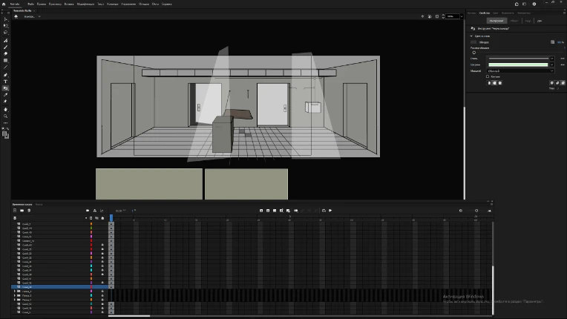The height and width of the screenshot is (319, 567).
Task: Click the stroke color swatch in Properties
Action: (473, 42)
